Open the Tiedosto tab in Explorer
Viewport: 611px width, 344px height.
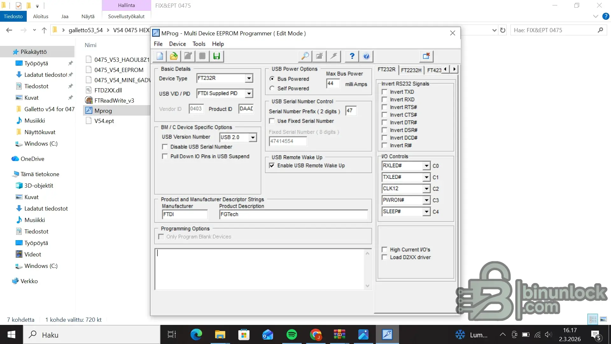(13, 17)
